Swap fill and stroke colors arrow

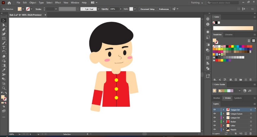(6, 93)
